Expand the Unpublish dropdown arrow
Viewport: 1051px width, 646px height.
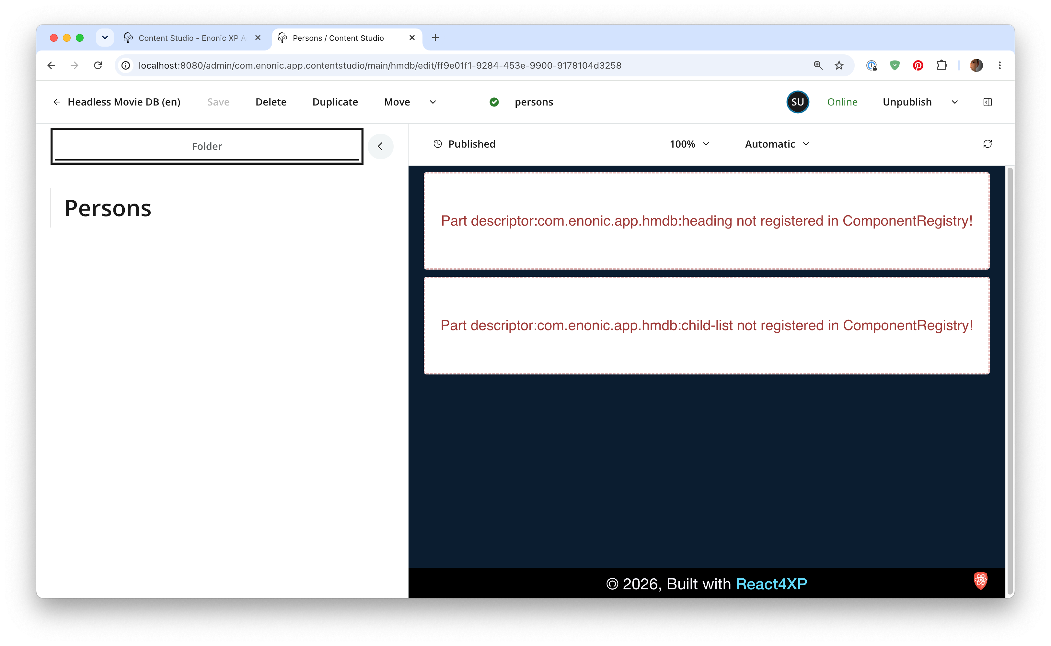954,102
